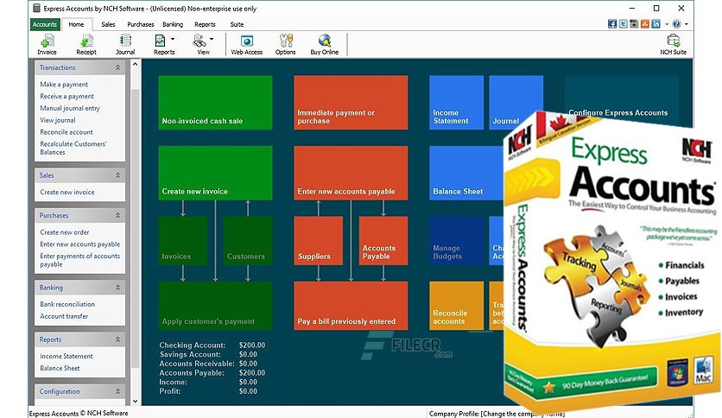Click sidebar scrollbar up arrow
The height and width of the screenshot is (418, 722).
click(x=135, y=65)
